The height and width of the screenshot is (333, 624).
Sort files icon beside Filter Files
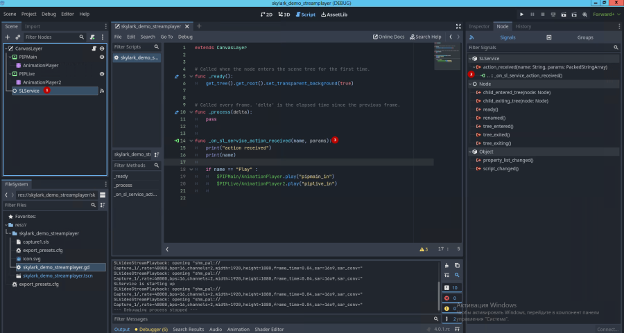coord(103,205)
